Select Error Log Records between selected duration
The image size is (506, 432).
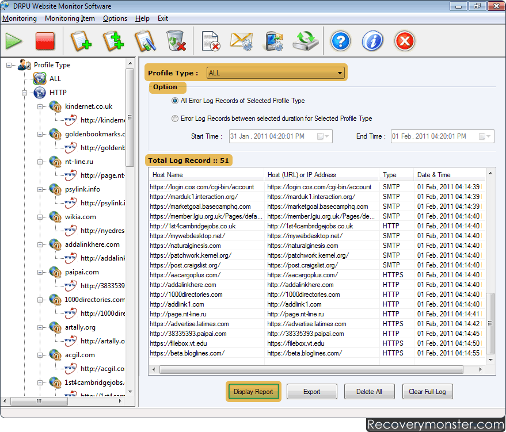click(174, 118)
